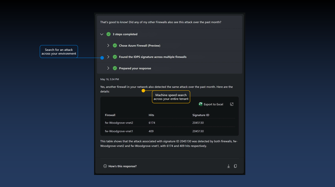
Task: Click the 3 steps completed label
Action: (125, 34)
